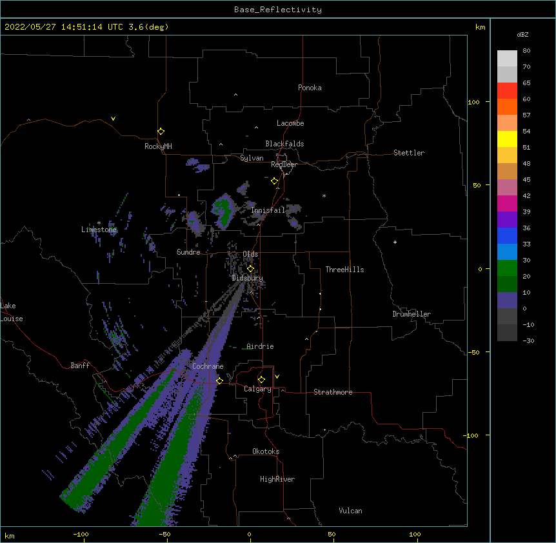Screen dimensions: 556x543
Task: Select the 36 dBZ blue swatch
Action: [507, 235]
